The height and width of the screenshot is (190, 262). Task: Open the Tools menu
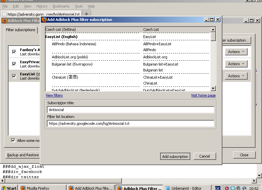coord(79,6)
